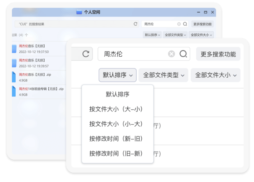Image resolution: width=254 pixels, height=182 pixels.
Task: Minimize the 个人空间 window
Action: click(x=199, y=12)
